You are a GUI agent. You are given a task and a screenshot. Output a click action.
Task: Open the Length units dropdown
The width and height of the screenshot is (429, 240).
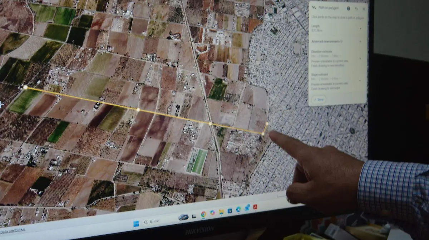360,28
